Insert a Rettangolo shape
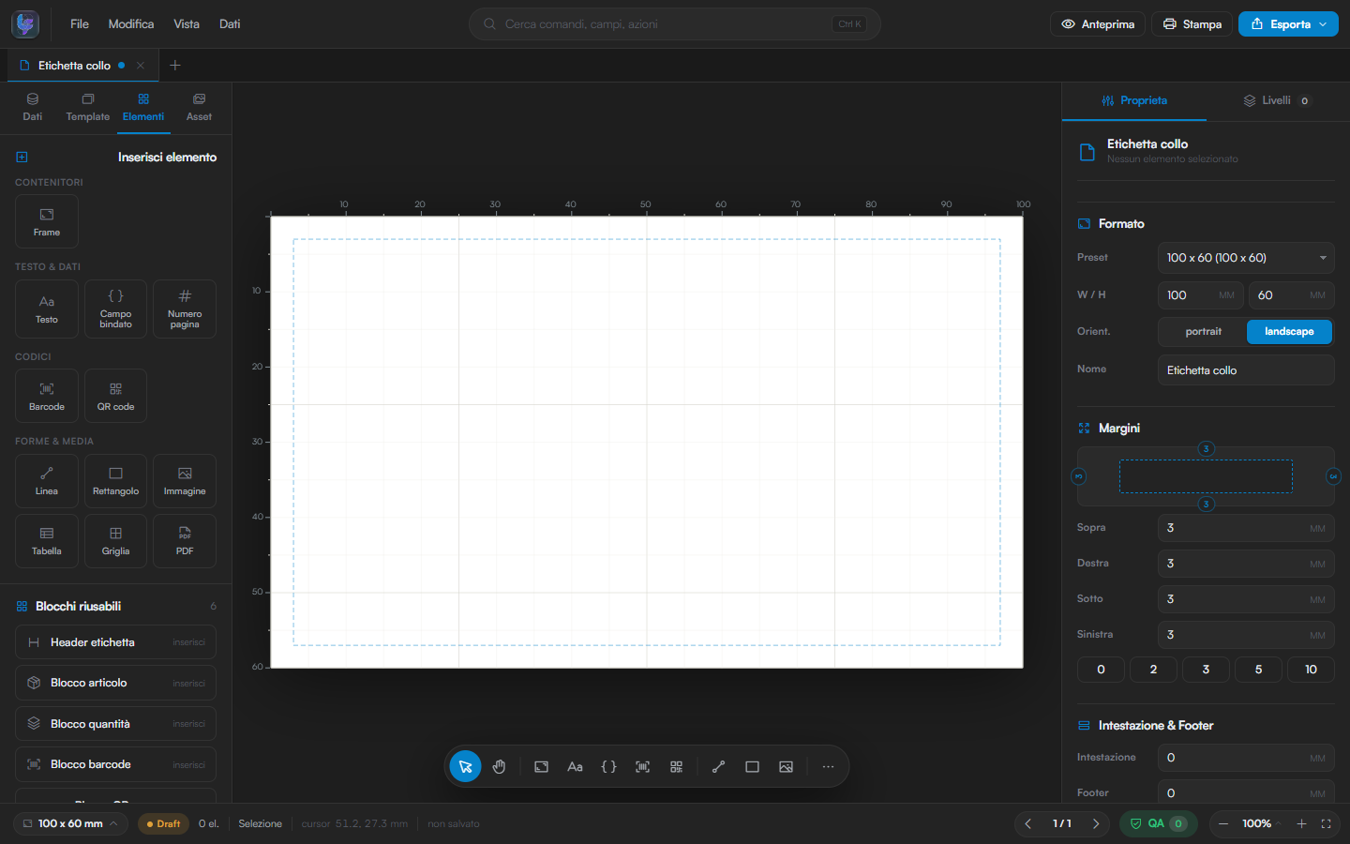The height and width of the screenshot is (844, 1350). click(x=115, y=481)
